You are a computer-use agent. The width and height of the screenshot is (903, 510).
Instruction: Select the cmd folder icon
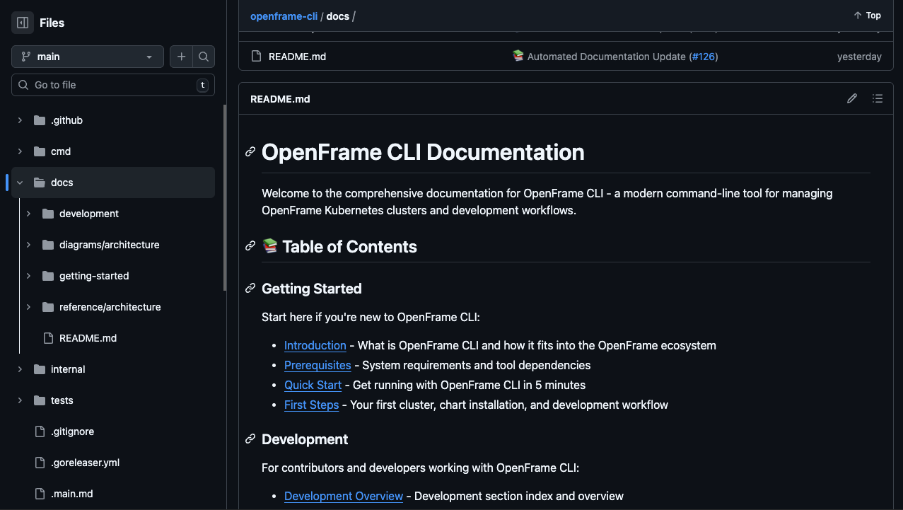click(x=40, y=151)
